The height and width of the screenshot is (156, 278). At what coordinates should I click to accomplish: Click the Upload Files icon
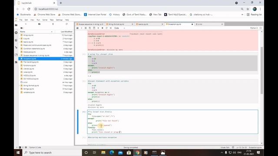tap(53, 24)
